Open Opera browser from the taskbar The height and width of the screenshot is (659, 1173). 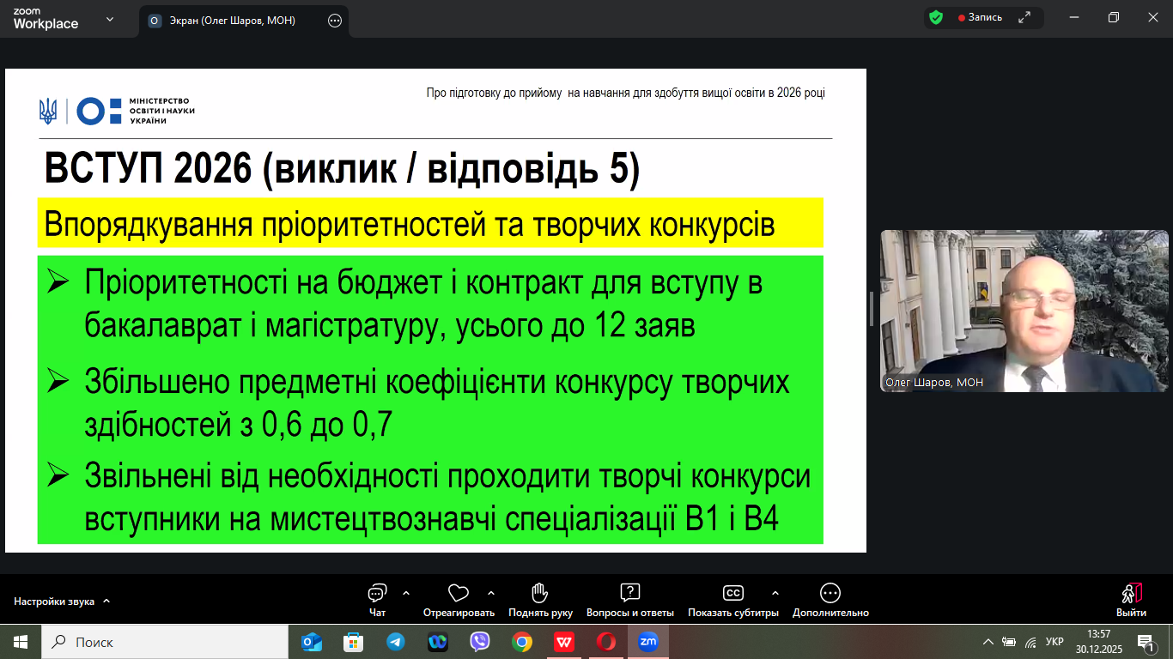pyautogui.click(x=606, y=642)
